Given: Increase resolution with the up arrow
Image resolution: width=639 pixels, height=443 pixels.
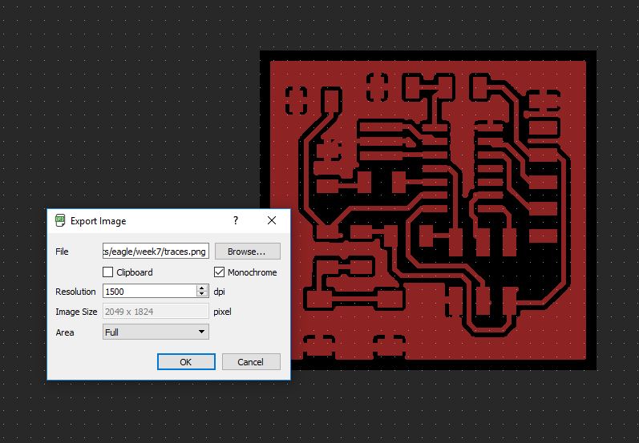Looking at the screenshot, I should 202,288.
